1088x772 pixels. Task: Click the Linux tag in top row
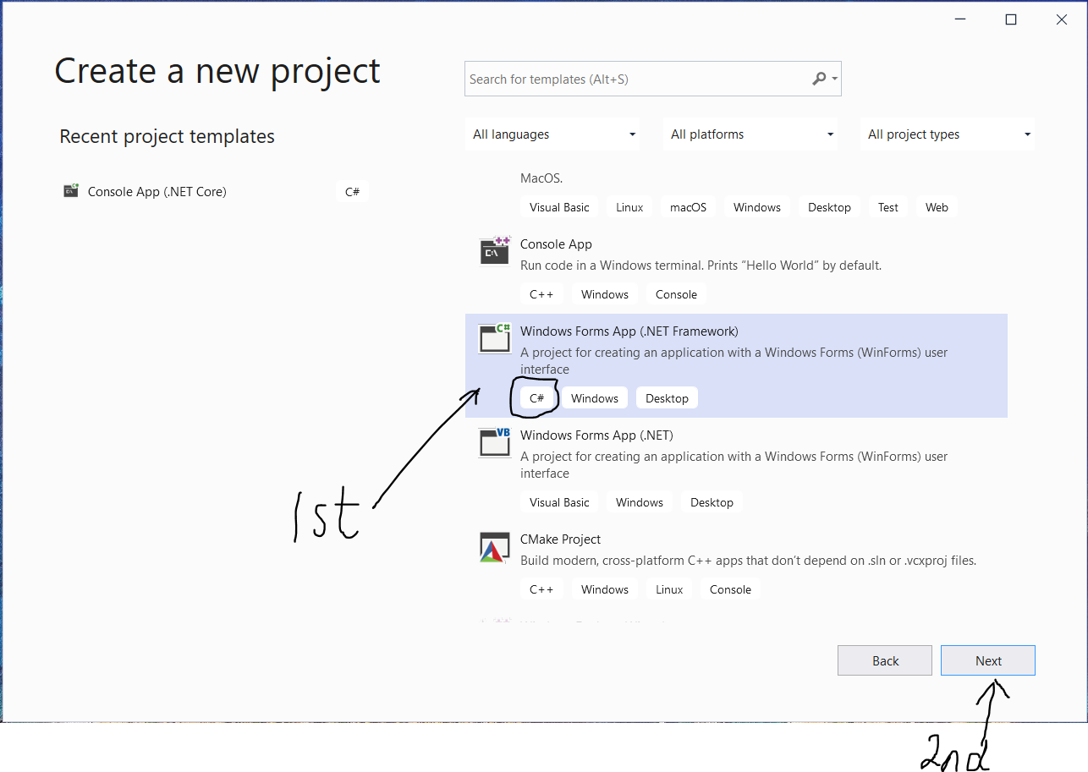629,207
